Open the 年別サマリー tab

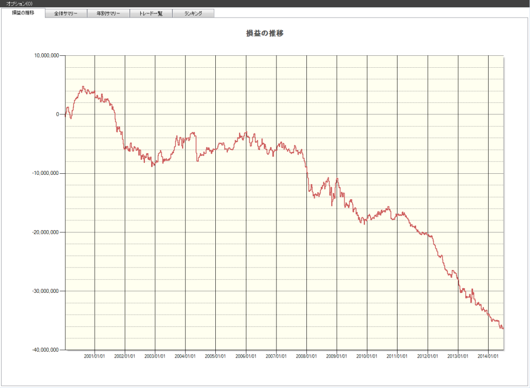click(x=108, y=13)
